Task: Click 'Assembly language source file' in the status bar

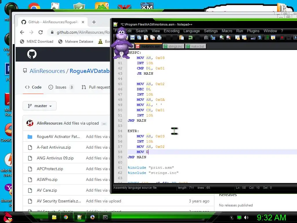Action: click(135, 188)
